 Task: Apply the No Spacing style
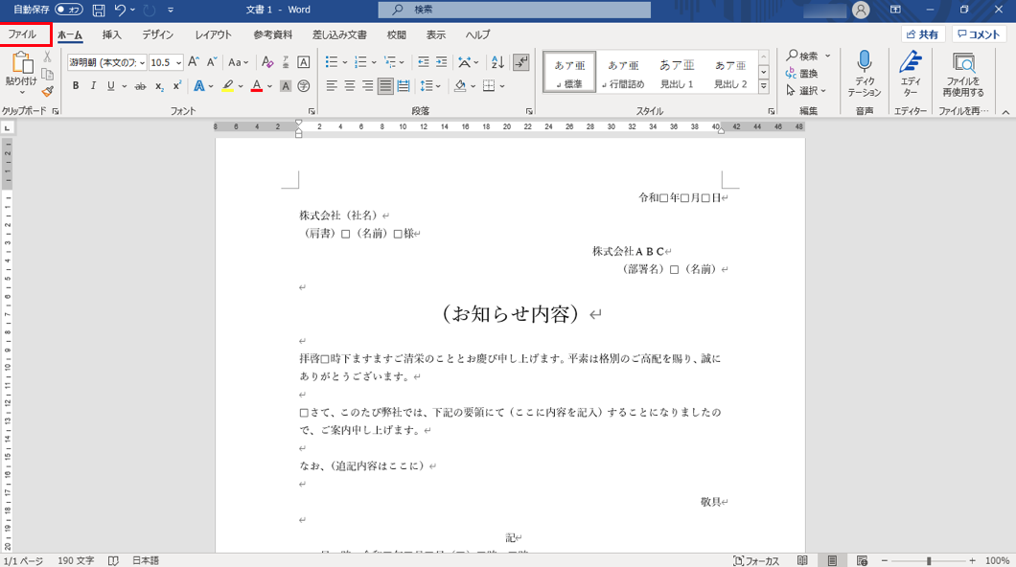623,73
